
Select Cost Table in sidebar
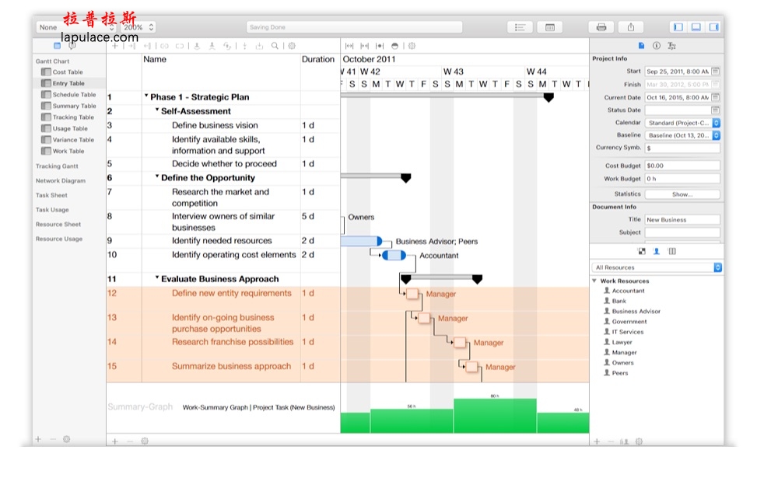click(68, 72)
